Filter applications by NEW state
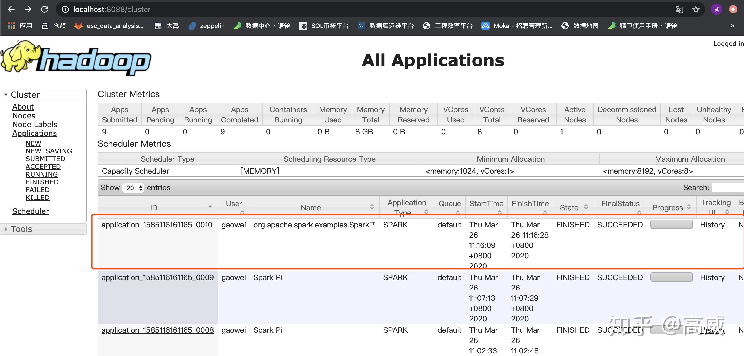The height and width of the screenshot is (356, 744). point(33,143)
